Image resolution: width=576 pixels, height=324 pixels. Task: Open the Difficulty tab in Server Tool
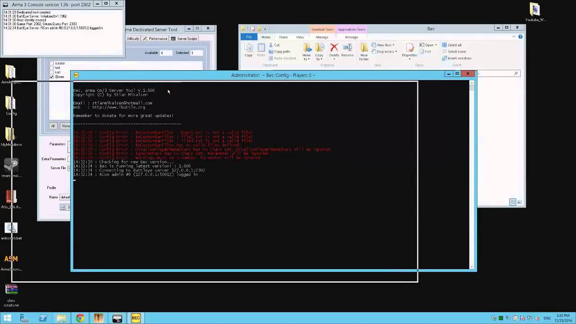tap(133, 39)
